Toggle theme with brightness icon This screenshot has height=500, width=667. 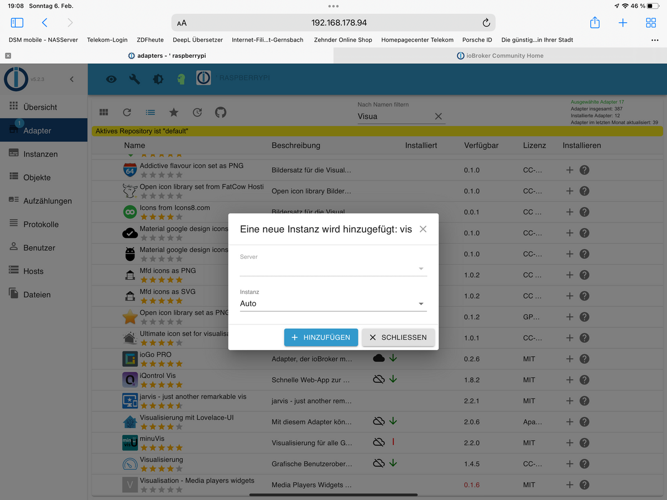coord(158,79)
